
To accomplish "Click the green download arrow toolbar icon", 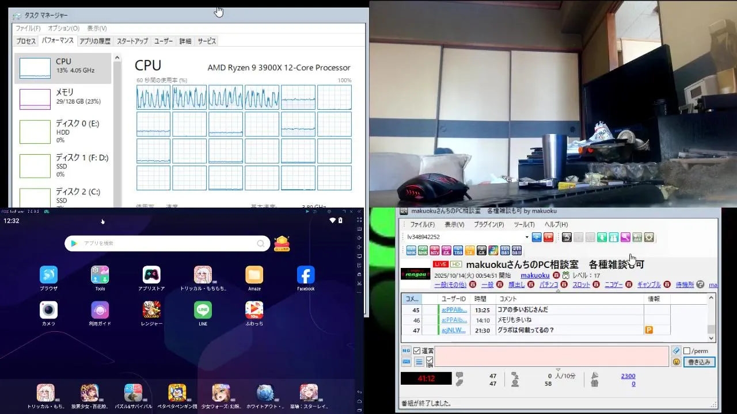I will click(602, 237).
